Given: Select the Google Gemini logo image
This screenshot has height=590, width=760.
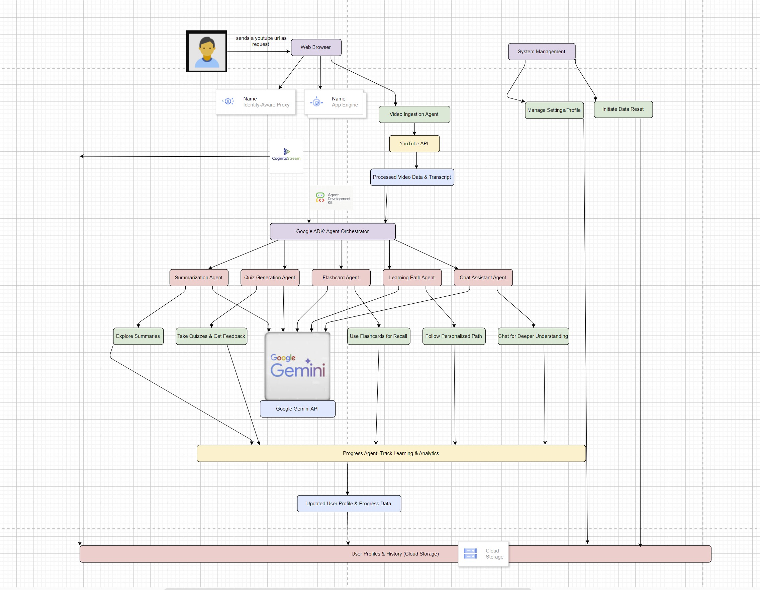Looking at the screenshot, I should tap(297, 366).
